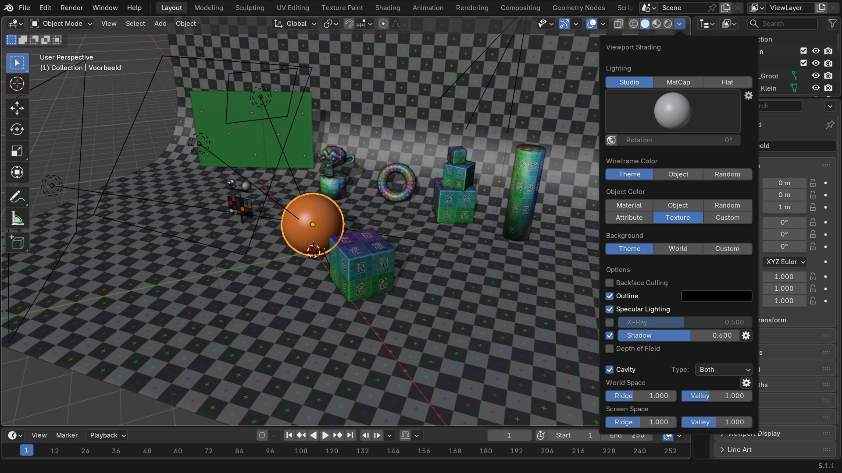Select the Move tool
This screenshot has width=842, height=473.
(17, 108)
